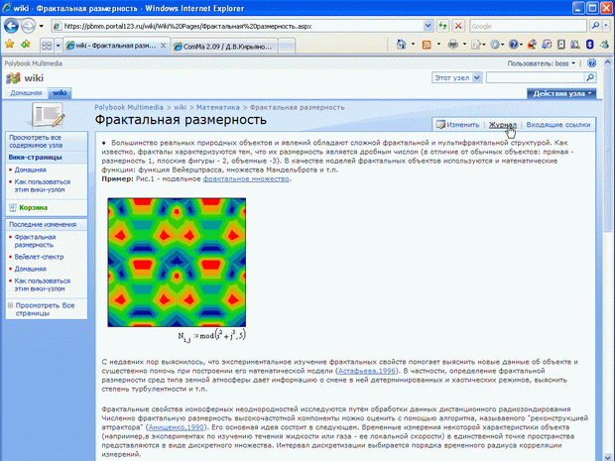The image size is (615, 461).
Task: Open the Recycle Bin (Корзина) link
Action: click(36, 207)
